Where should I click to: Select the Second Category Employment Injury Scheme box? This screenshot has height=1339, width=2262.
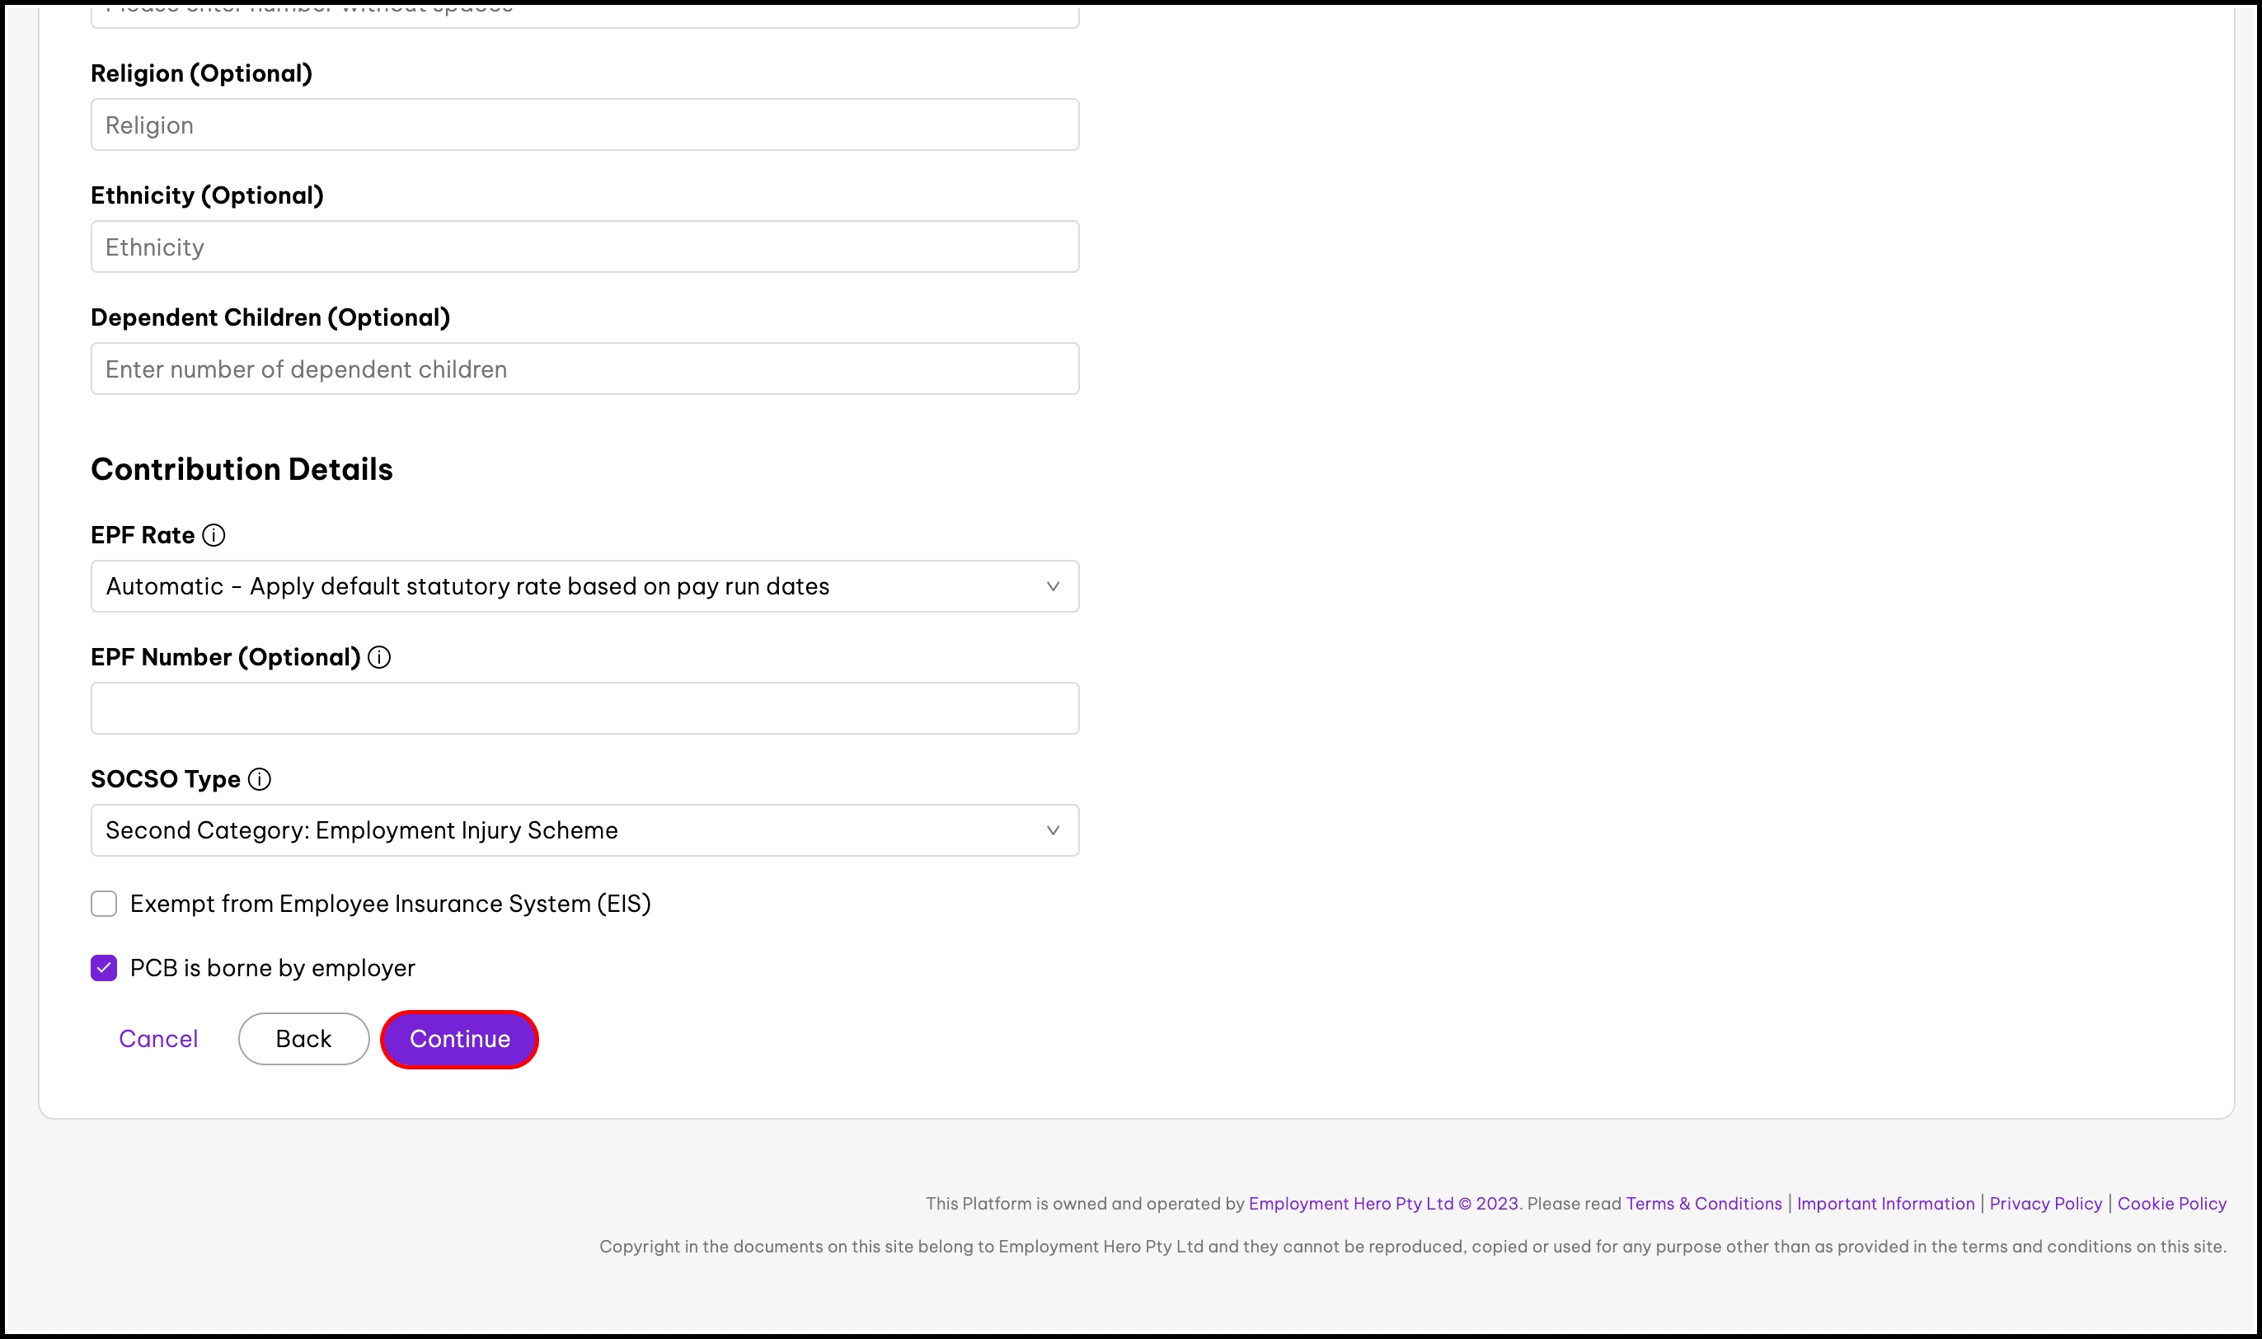click(584, 830)
